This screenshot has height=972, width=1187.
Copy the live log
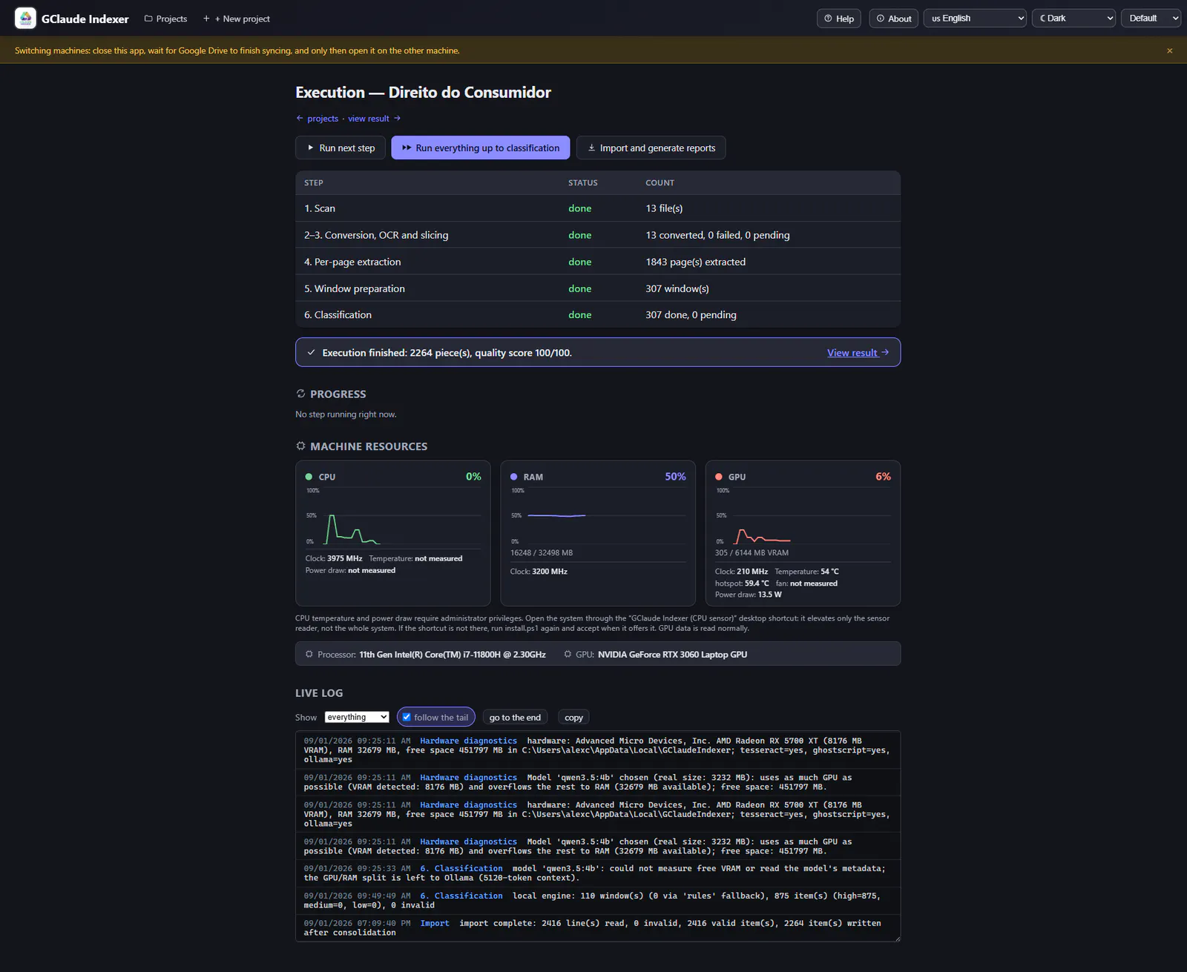tap(573, 717)
